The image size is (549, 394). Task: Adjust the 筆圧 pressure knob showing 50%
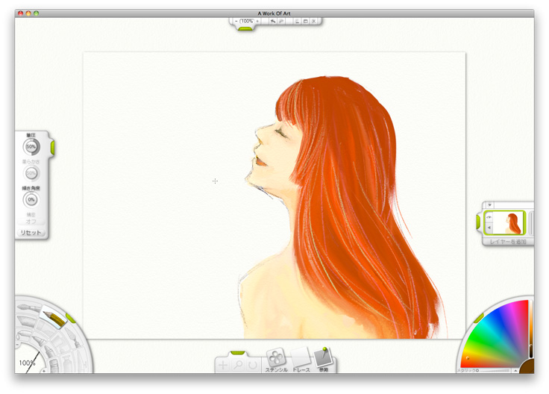coord(31,147)
